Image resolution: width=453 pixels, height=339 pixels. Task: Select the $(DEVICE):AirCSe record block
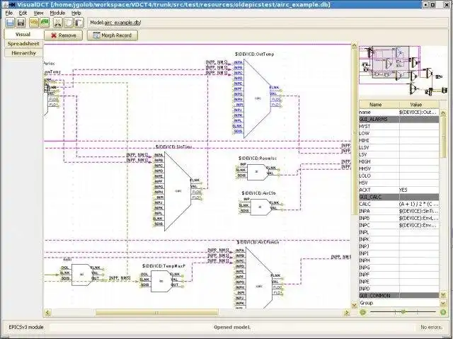(x=260, y=207)
